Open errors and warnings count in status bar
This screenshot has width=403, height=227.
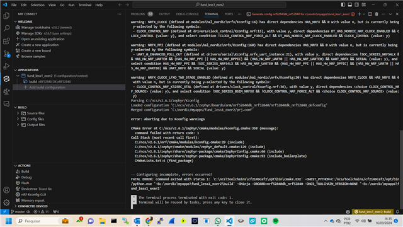(x=41, y=212)
